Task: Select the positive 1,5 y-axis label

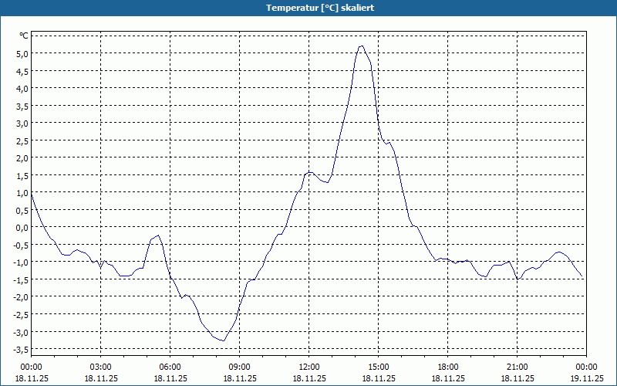Action: (x=22, y=175)
